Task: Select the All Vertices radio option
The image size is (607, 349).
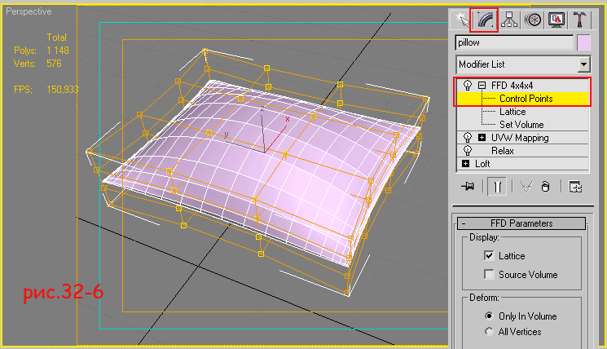Action: pos(489,332)
